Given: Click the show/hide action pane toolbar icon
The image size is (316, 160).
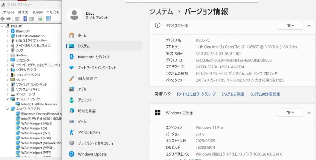Looking at the screenshot, I should 32,19.
